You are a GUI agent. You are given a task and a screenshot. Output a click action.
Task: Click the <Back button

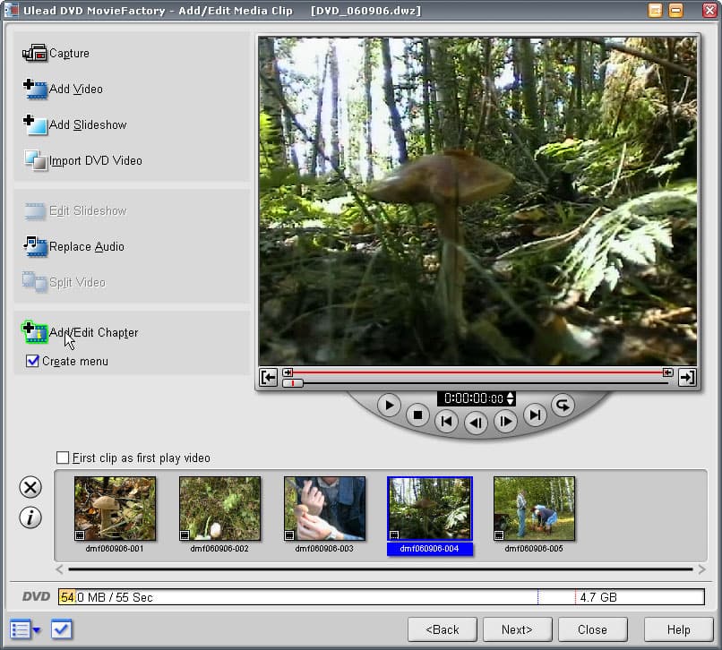pos(442,629)
